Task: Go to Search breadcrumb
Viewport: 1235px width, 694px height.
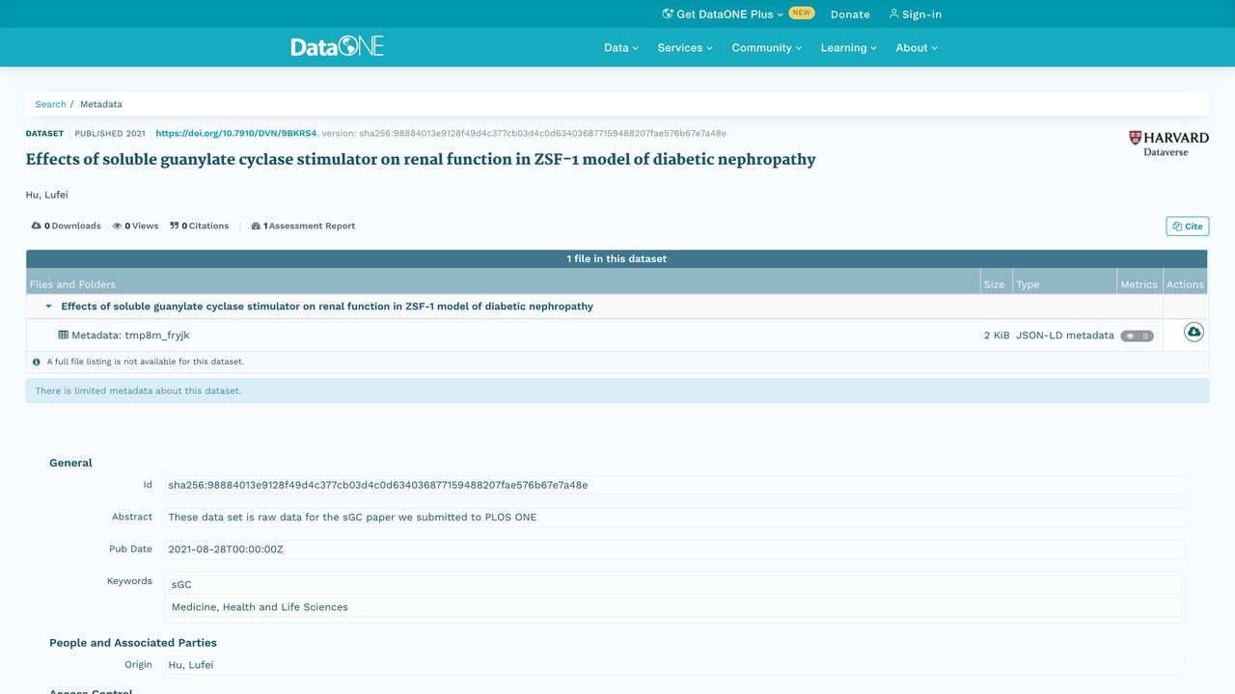Action: tap(51, 104)
